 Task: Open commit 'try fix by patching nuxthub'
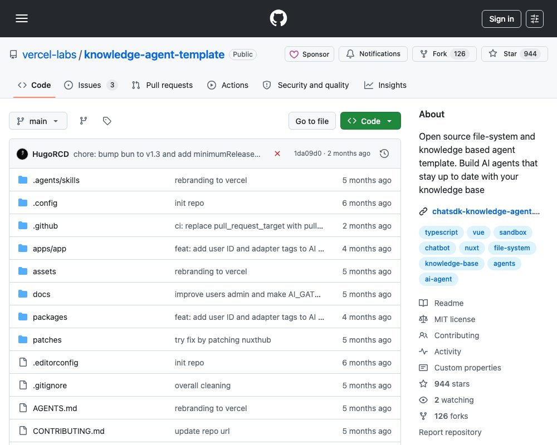click(223, 340)
